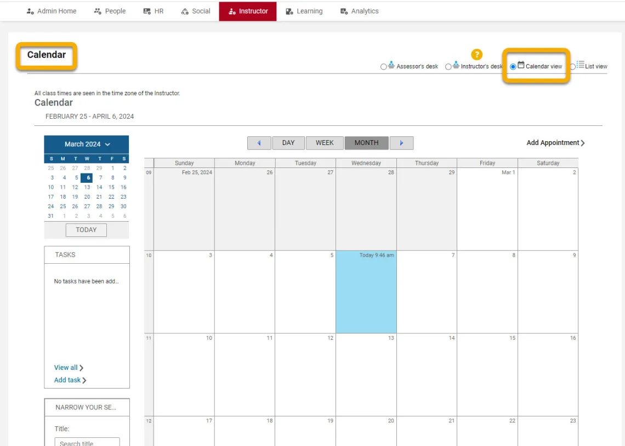Click the Wednesday column header
The width and height of the screenshot is (625, 446).
[x=366, y=163]
